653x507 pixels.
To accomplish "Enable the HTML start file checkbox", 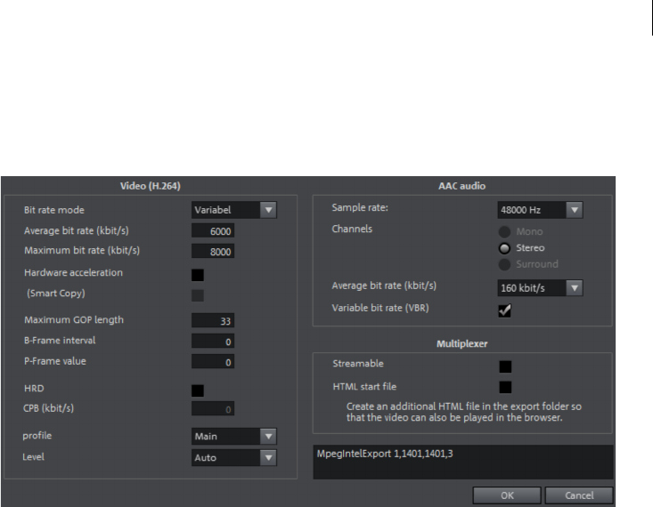I will 505,387.
